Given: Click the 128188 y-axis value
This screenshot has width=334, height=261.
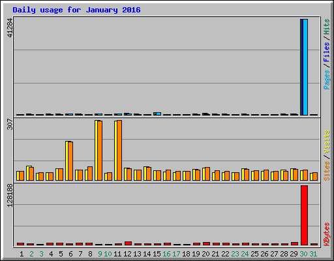Looking at the screenshot, I should (10, 195).
